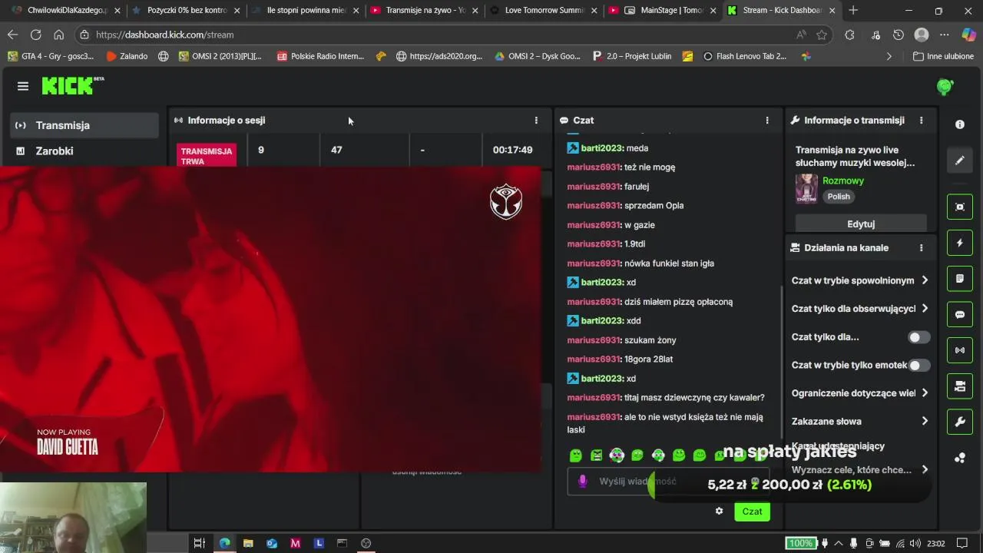Open Informacje o transmisji three-dot menu

click(x=921, y=121)
